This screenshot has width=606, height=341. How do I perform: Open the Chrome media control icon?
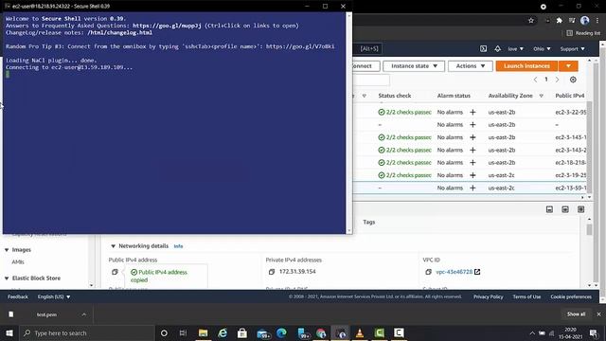(572, 21)
